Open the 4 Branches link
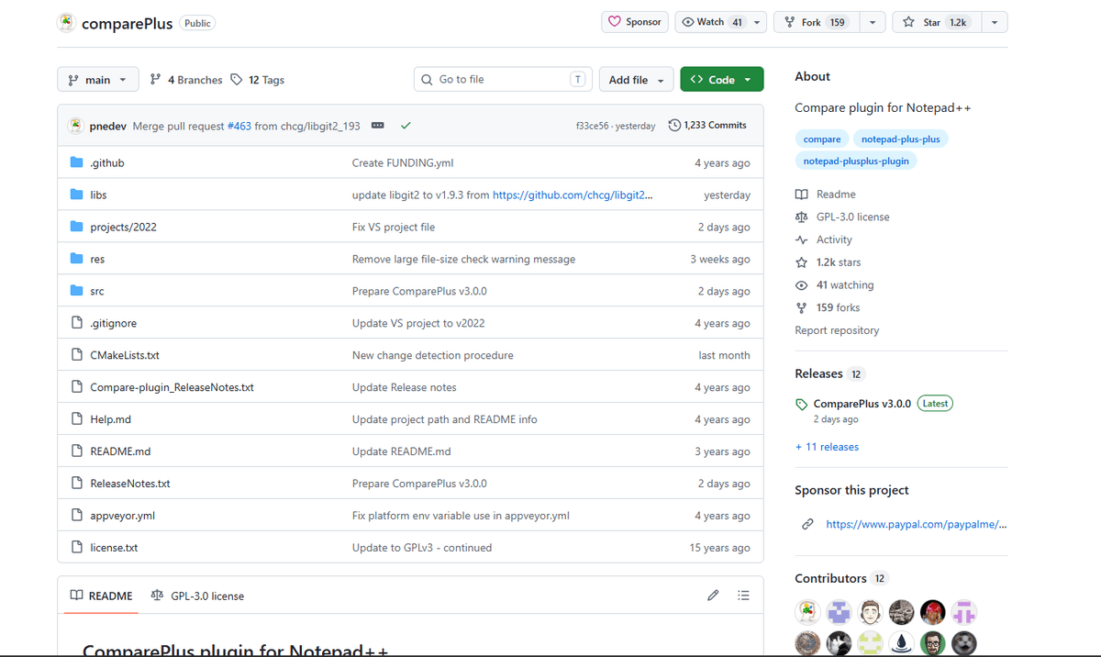 [x=186, y=80]
